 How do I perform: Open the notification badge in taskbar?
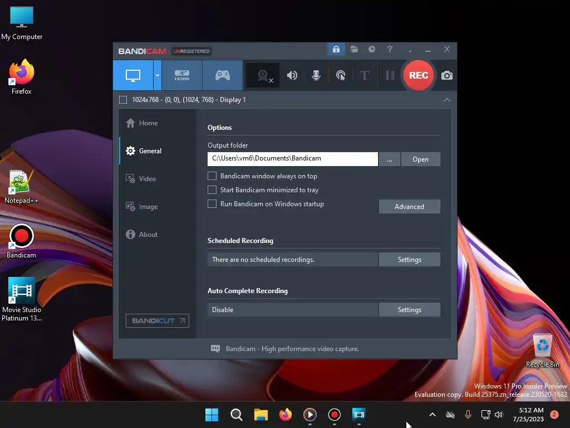[554, 415]
